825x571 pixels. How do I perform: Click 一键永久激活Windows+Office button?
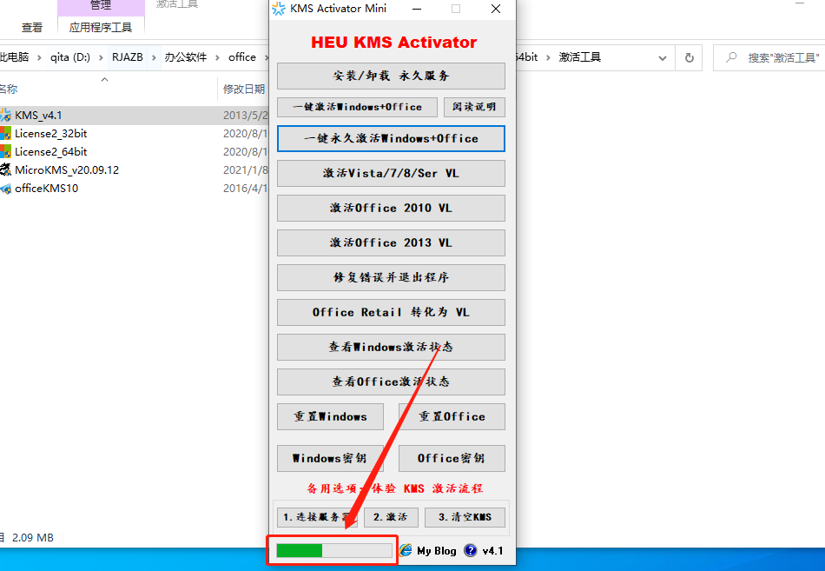click(x=391, y=138)
